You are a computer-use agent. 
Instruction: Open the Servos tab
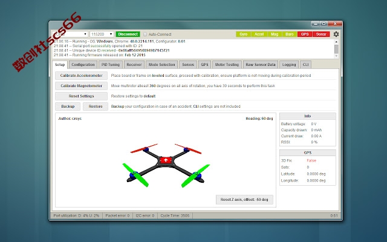coord(188,65)
